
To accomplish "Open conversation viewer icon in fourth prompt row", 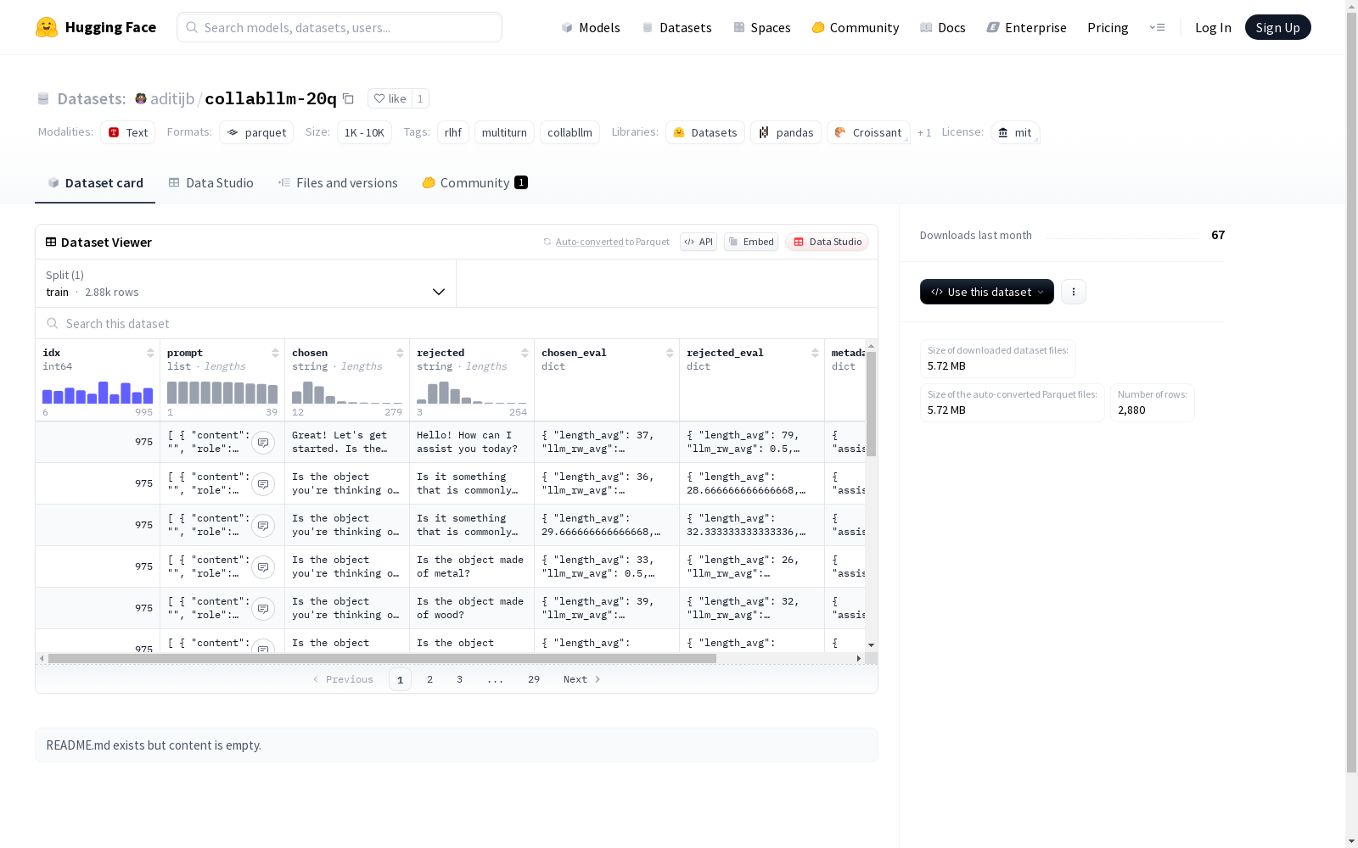I will point(263,566).
